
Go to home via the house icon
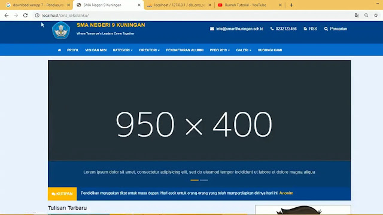pyautogui.click(x=59, y=50)
